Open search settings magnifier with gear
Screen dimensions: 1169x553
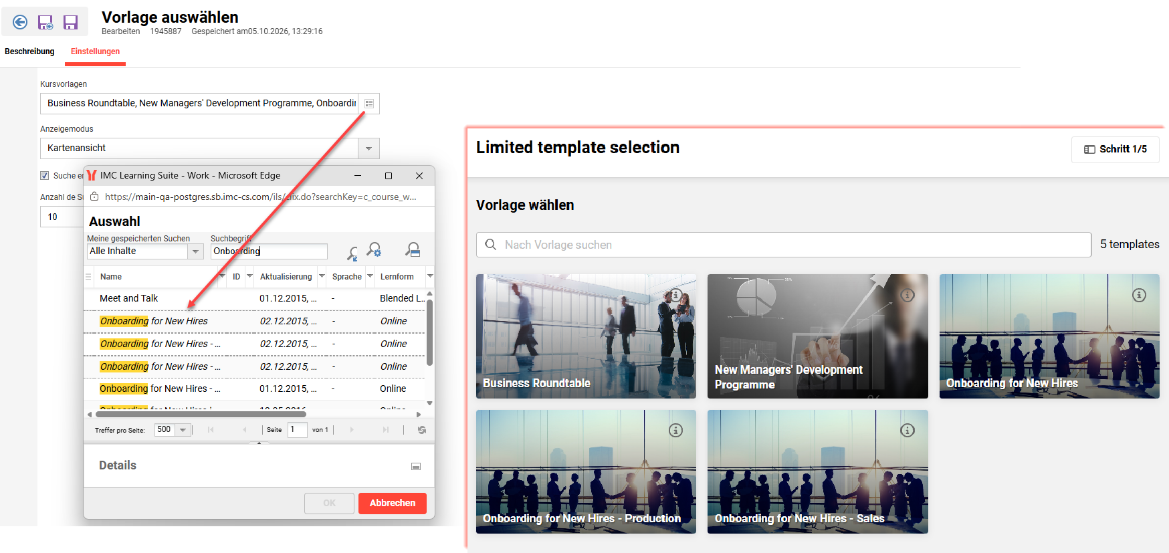(x=374, y=250)
